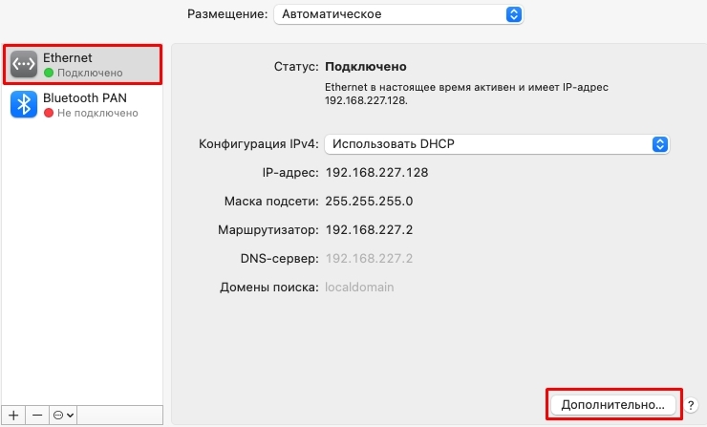Open the ellipsis action menu icon

pyautogui.click(x=63, y=415)
